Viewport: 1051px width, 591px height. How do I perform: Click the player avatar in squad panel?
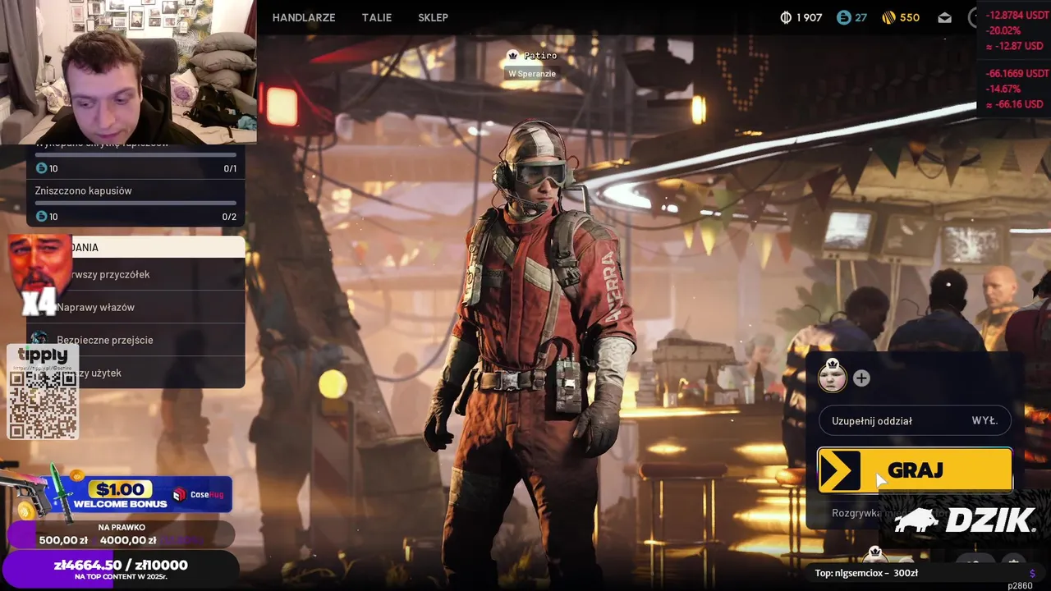click(x=832, y=378)
